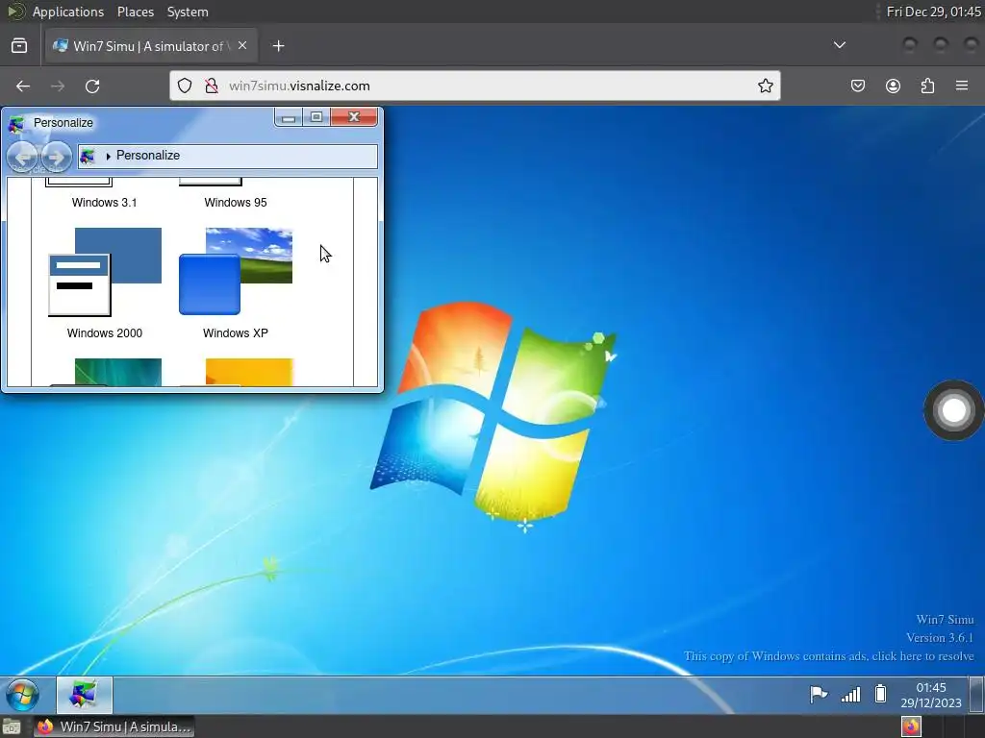
Task: Click the browser forward arrow
Action: coord(58,86)
